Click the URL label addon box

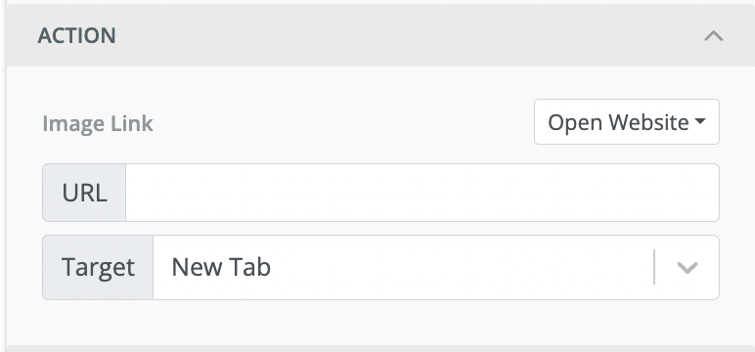(84, 193)
